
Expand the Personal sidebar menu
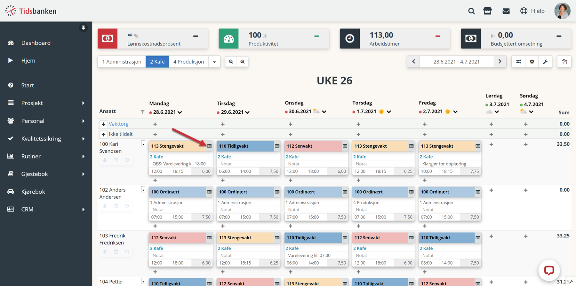coord(46,121)
